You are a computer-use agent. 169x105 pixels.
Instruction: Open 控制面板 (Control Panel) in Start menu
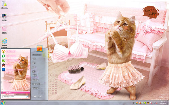[35, 80]
